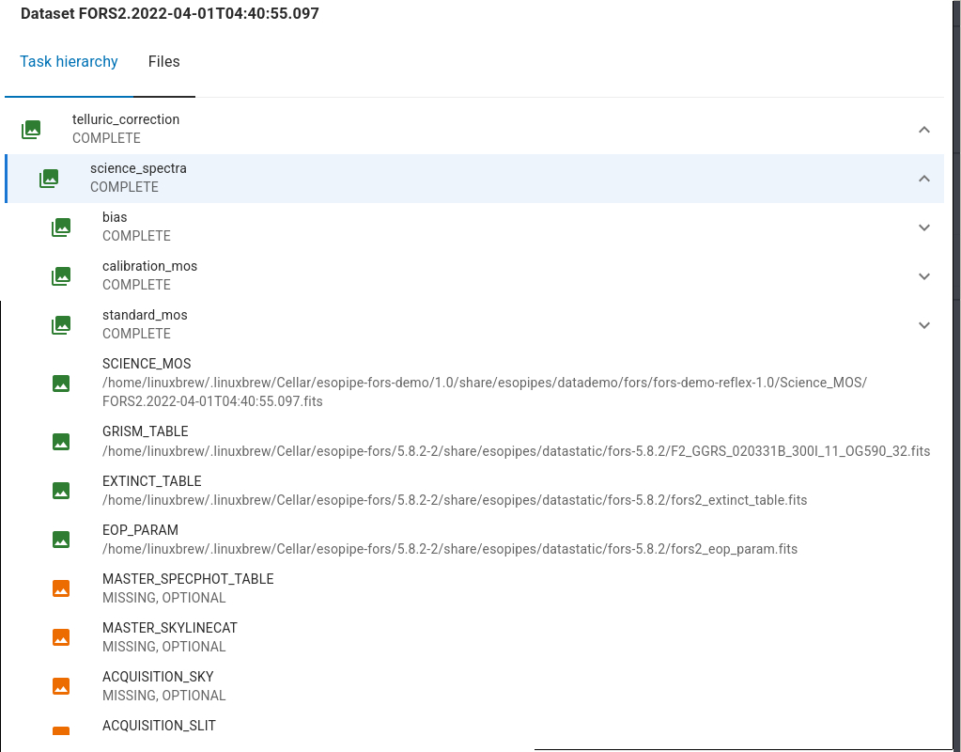Screen dimensions: 961x752
Task: Select the science_spectra row
Action: pyautogui.click(x=474, y=179)
